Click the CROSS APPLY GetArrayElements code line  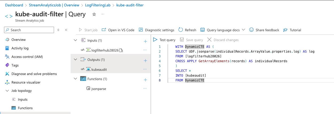(x=231, y=61)
